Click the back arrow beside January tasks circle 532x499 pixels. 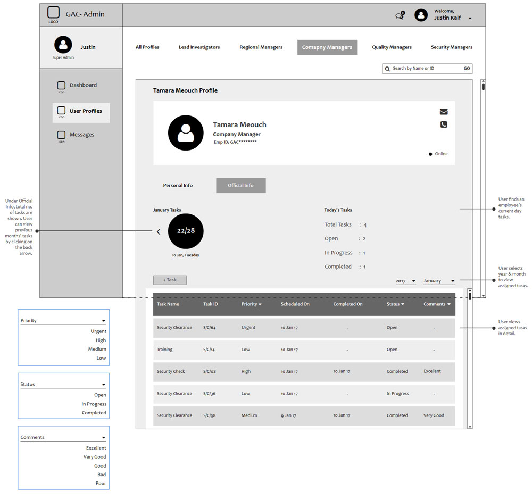click(159, 231)
